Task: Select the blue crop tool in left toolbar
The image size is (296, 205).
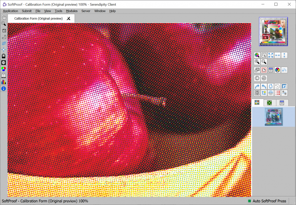Action: [x=3, y=43]
